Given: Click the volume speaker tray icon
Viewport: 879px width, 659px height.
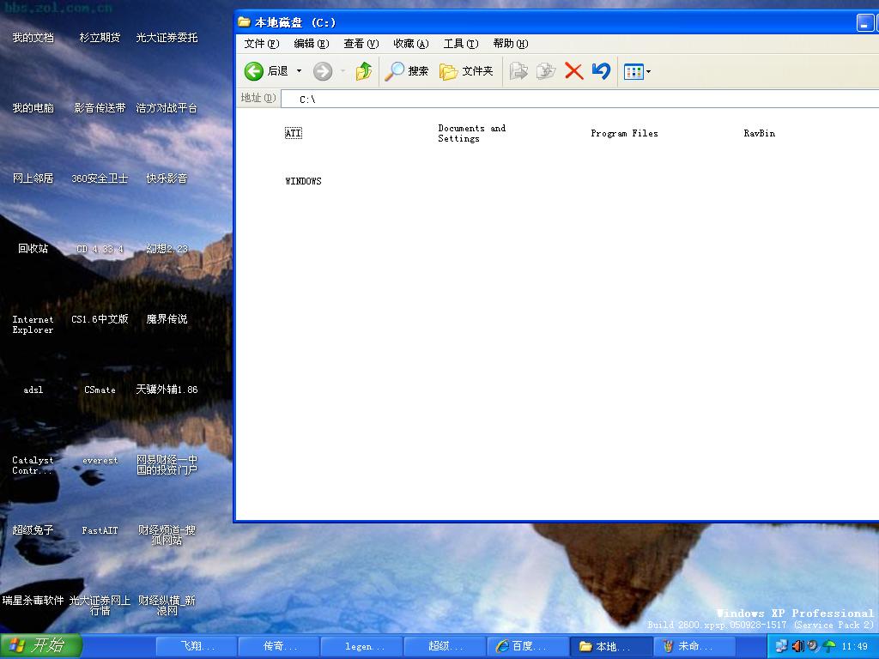Looking at the screenshot, I should (797, 646).
